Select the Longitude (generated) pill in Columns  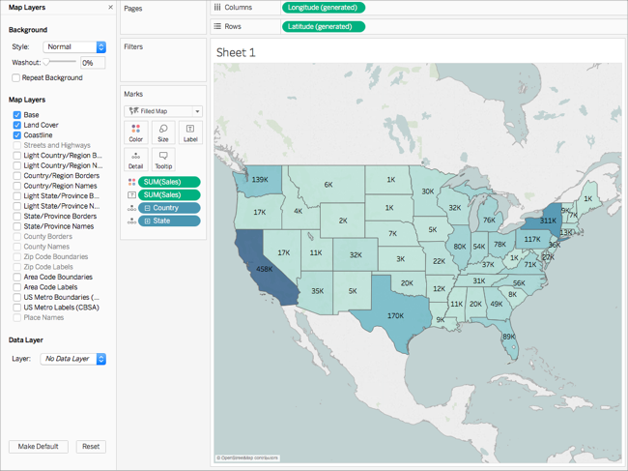point(323,8)
